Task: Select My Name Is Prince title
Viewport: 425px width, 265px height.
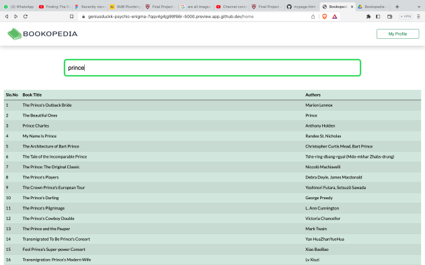Action: pyautogui.click(x=40, y=136)
